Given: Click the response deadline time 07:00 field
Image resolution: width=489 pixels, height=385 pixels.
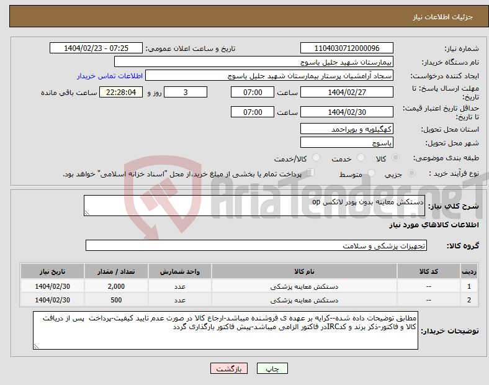Looking at the screenshot, I should pos(253,92).
